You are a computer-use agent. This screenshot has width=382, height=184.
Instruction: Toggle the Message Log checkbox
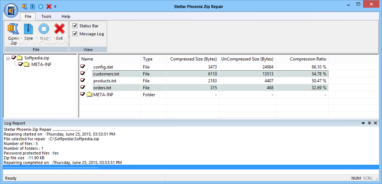[75, 34]
